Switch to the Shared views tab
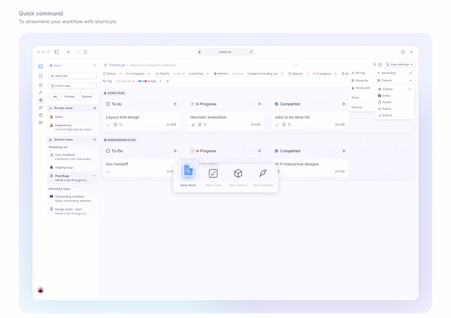Image resolution: width=451 pixels, height=318 pixels. point(86,97)
